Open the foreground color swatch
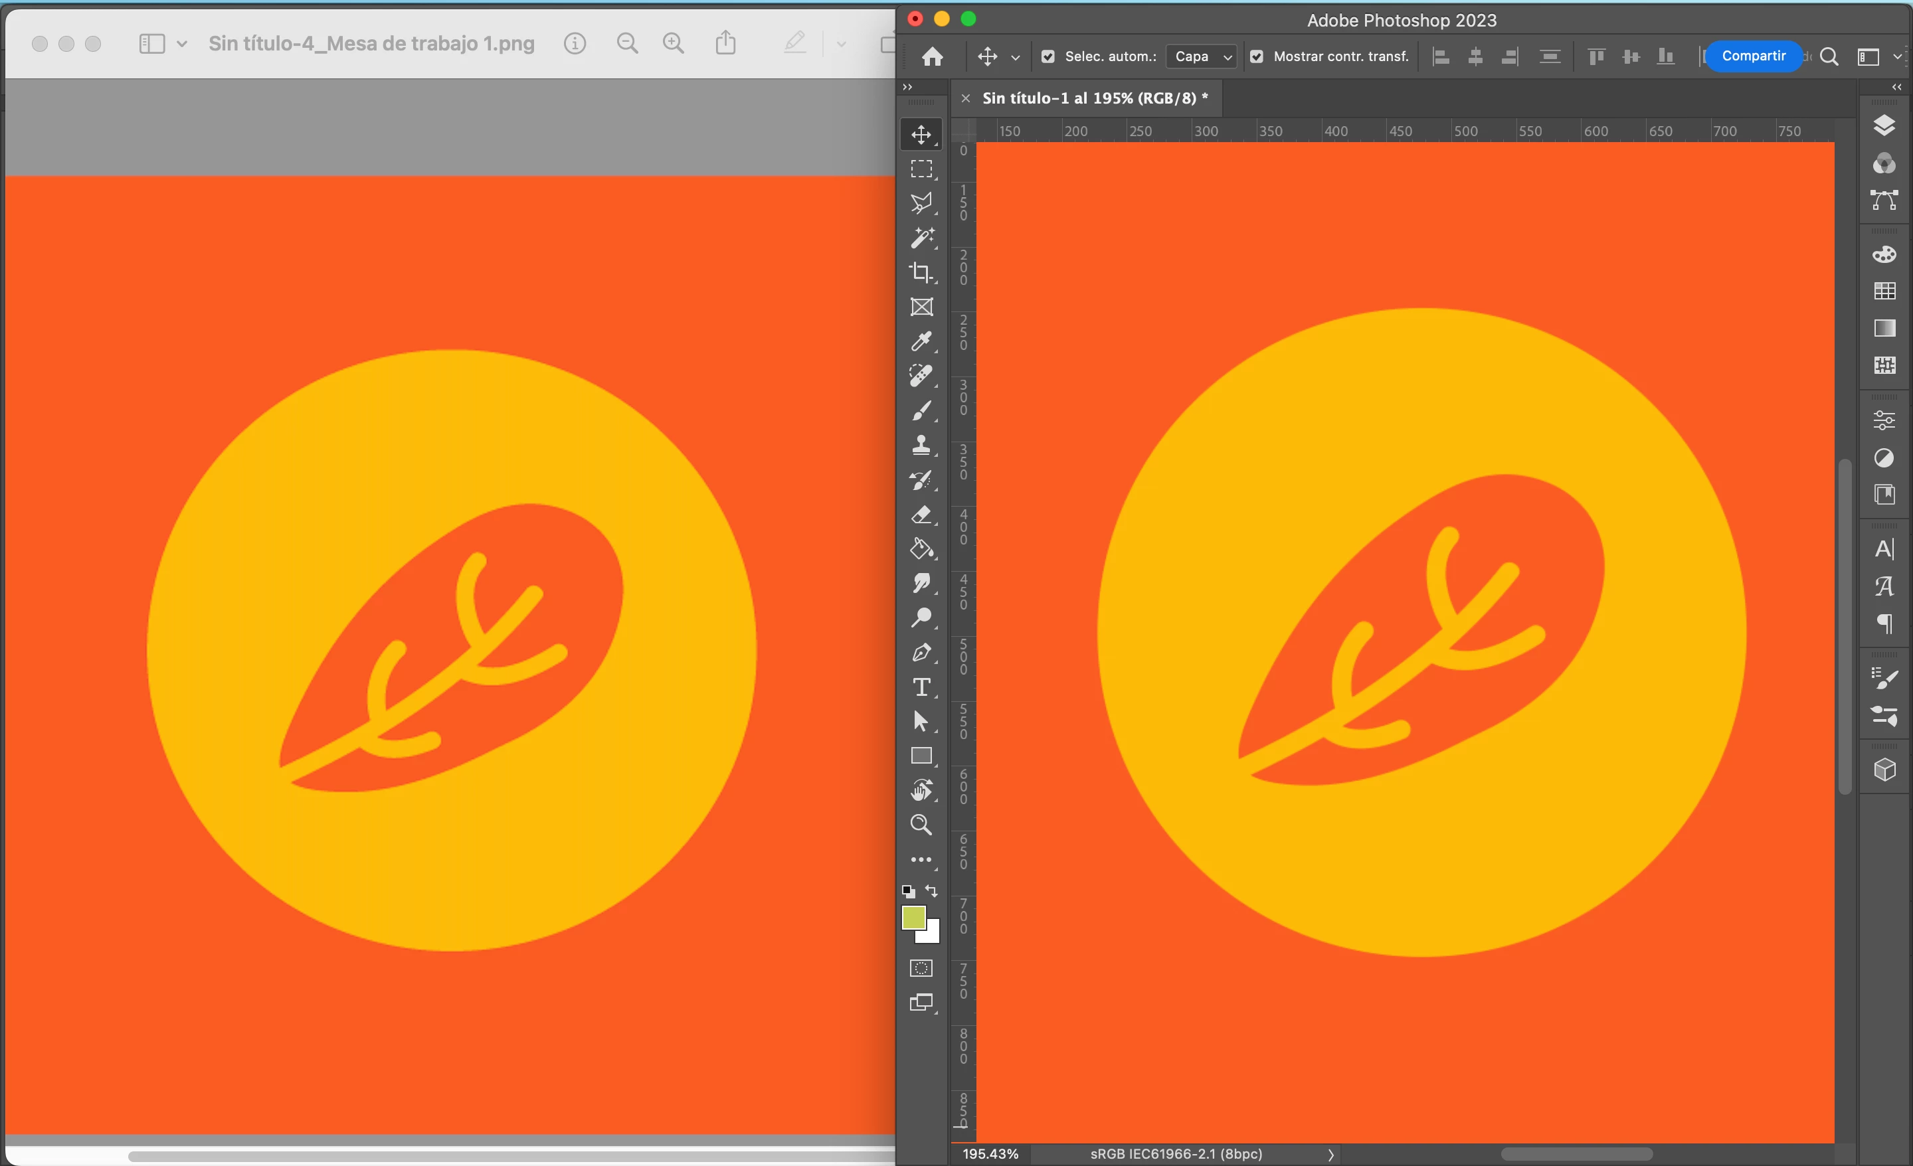The height and width of the screenshot is (1166, 1913). (x=912, y=917)
